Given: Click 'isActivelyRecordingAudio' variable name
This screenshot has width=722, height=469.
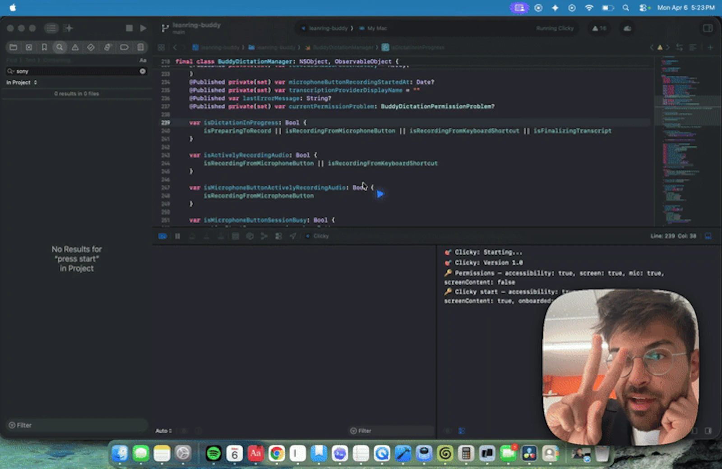Looking at the screenshot, I should [x=246, y=155].
